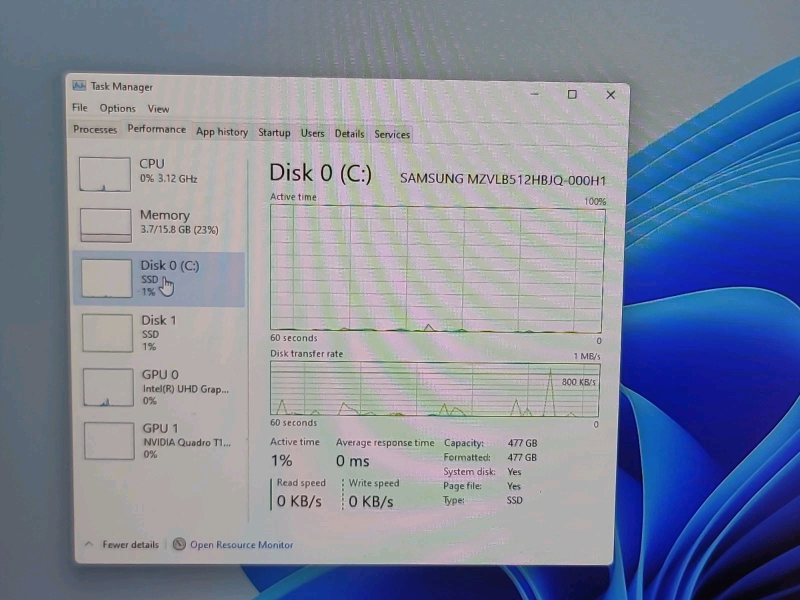
Task: Click the Task Manager title bar icon
Action: (x=79, y=85)
